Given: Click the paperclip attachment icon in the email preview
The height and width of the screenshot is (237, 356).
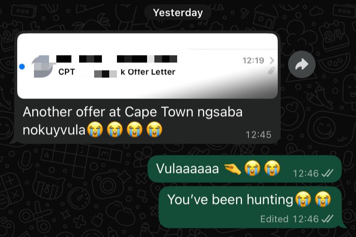Looking at the screenshot, I should [271, 71].
